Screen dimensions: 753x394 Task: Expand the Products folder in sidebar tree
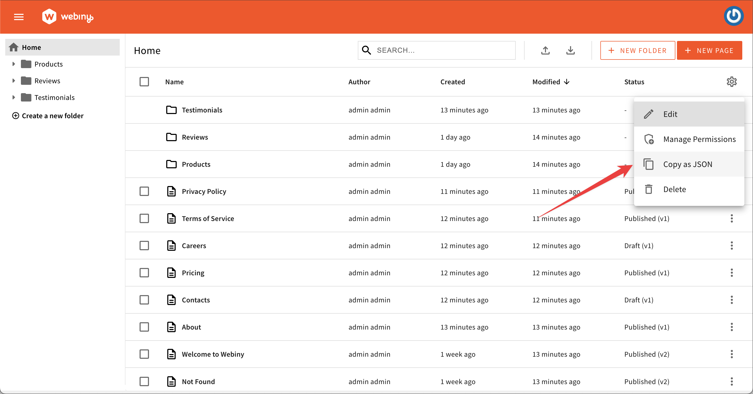coord(13,64)
